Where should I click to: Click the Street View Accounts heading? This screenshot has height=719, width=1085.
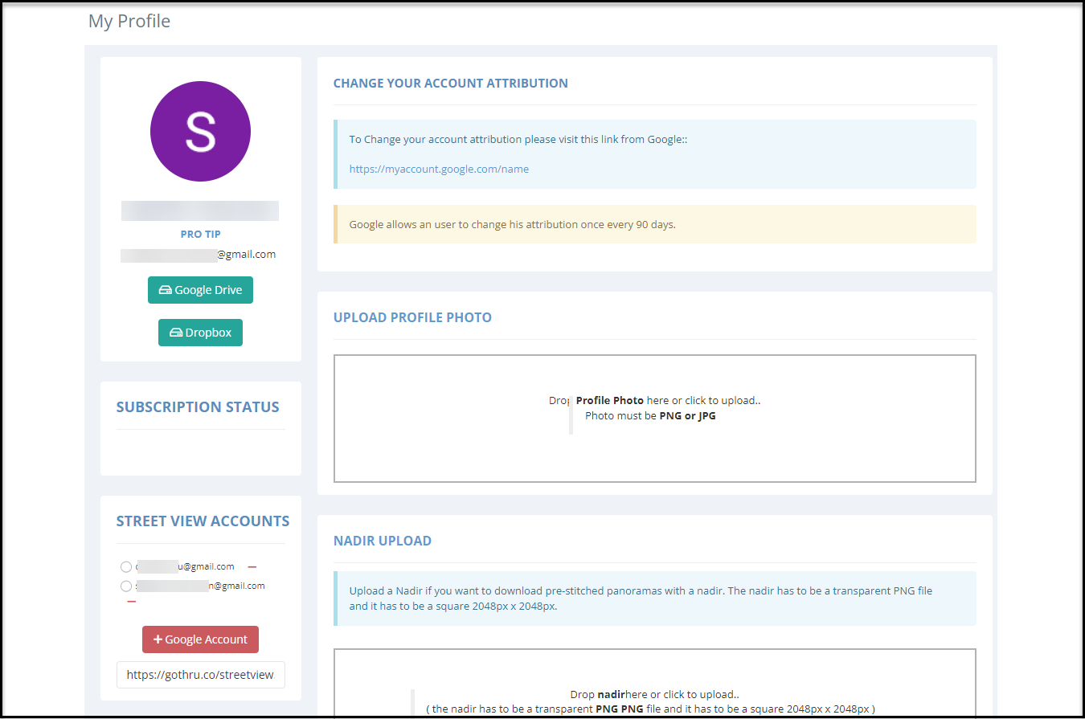[203, 521]
